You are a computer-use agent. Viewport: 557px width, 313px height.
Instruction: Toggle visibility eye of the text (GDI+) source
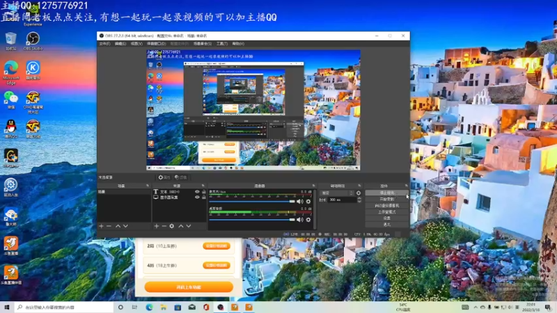coord(197,192)
